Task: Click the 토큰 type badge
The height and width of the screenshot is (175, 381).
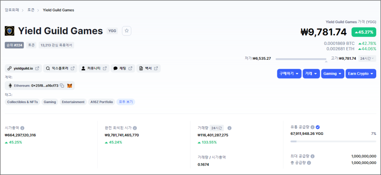Action: [x=31, y=45]
